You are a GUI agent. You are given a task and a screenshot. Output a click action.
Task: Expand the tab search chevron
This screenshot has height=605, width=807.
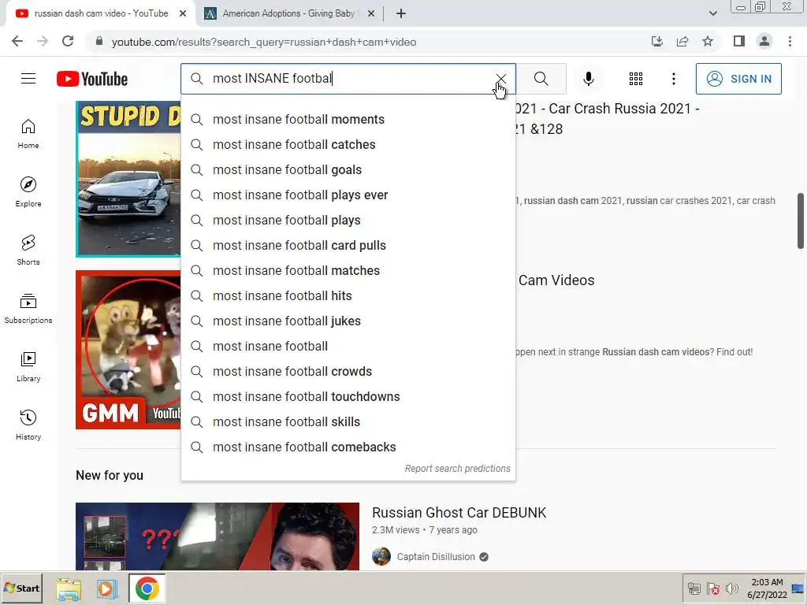712,13
